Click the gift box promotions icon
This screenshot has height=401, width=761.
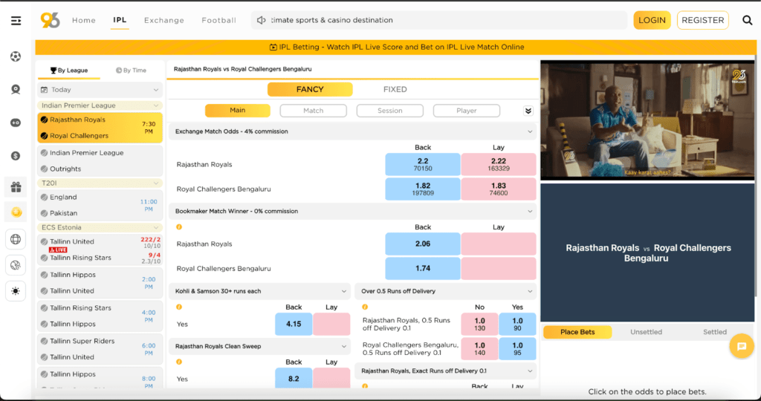pyautogui.click(x=16, y=187)
